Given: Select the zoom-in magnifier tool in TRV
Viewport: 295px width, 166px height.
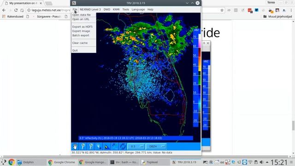Looking at the screenshot, I should click(x=83, y=147).
